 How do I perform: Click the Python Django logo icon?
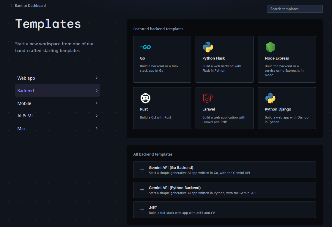tap(270, 98)
